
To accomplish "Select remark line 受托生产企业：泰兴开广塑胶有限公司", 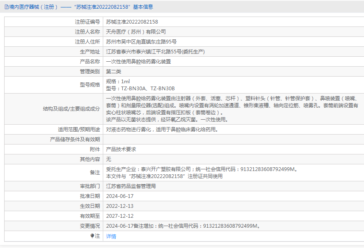I will pyautogui.click(x=148, y=169).
